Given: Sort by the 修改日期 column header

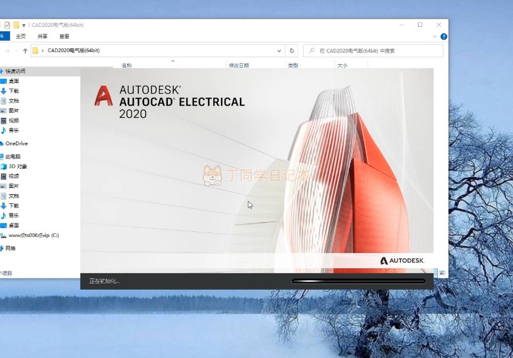Looking at the screenshot, I should coord(239,66).
